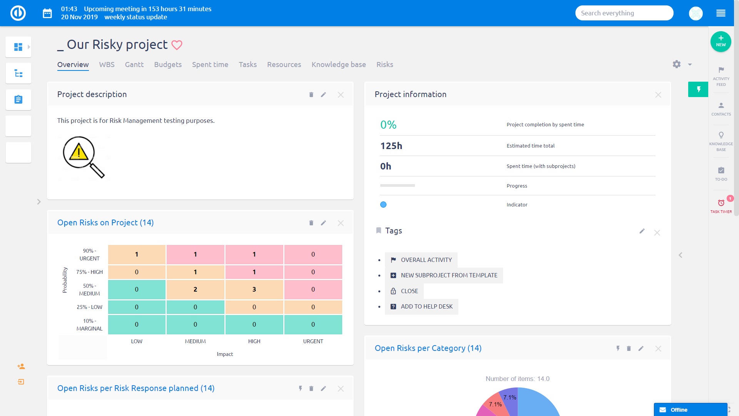Click the orange sign-in arrow icon
Image resolution: width=739 pixels, height=416 pixels.
(21, 382)
